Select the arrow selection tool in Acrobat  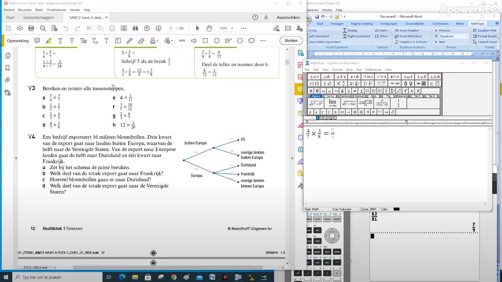coord(197,28)
